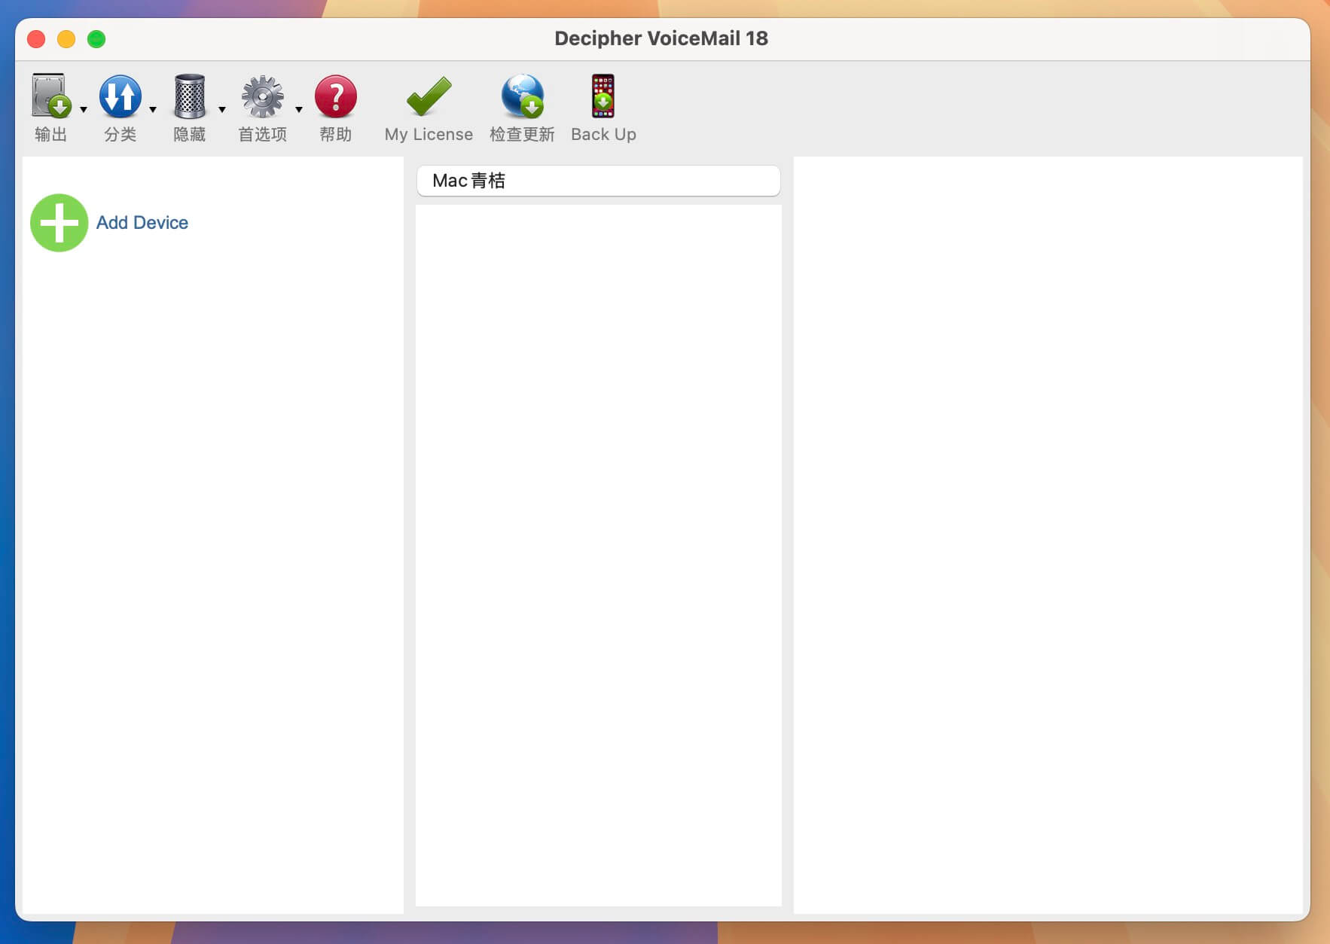Open My License green checkmark icon
1330x944 pixels.
(x=429, y=96)
